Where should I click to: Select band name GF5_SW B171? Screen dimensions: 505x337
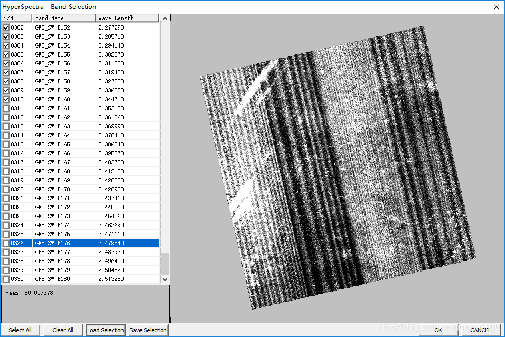[x=52, y=199]
